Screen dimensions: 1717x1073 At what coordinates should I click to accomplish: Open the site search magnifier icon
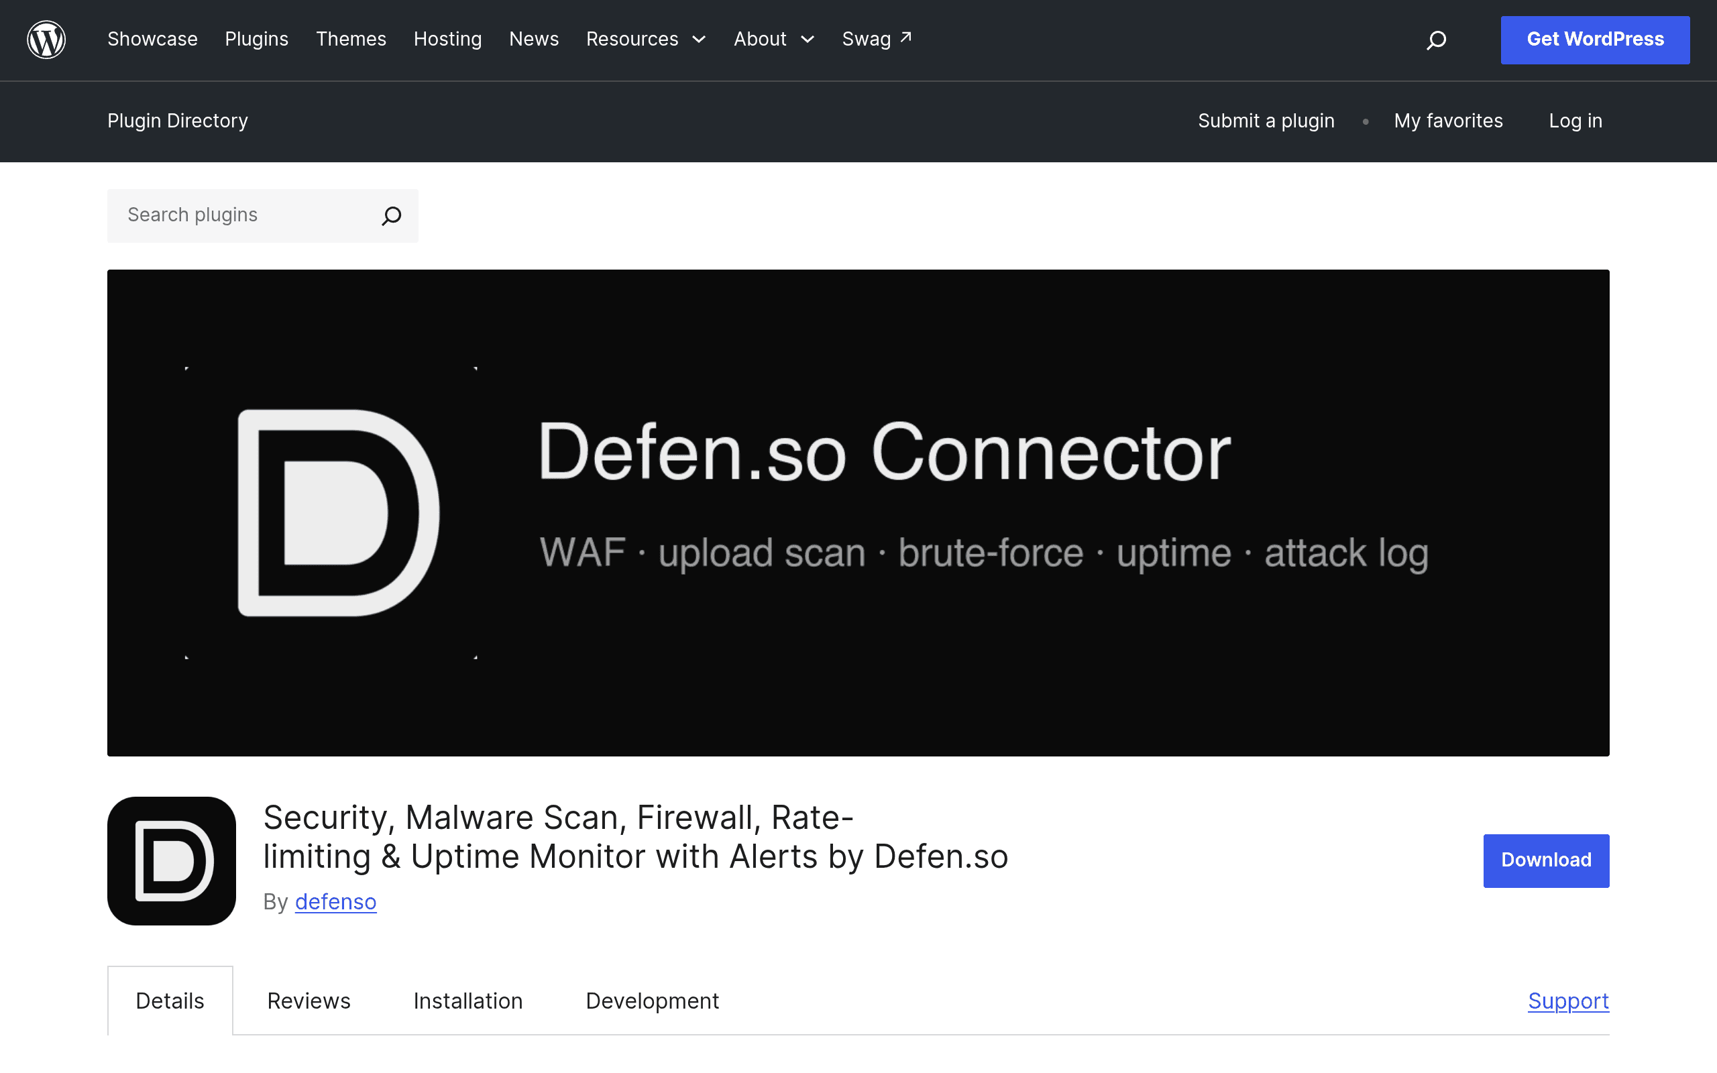1436,40
